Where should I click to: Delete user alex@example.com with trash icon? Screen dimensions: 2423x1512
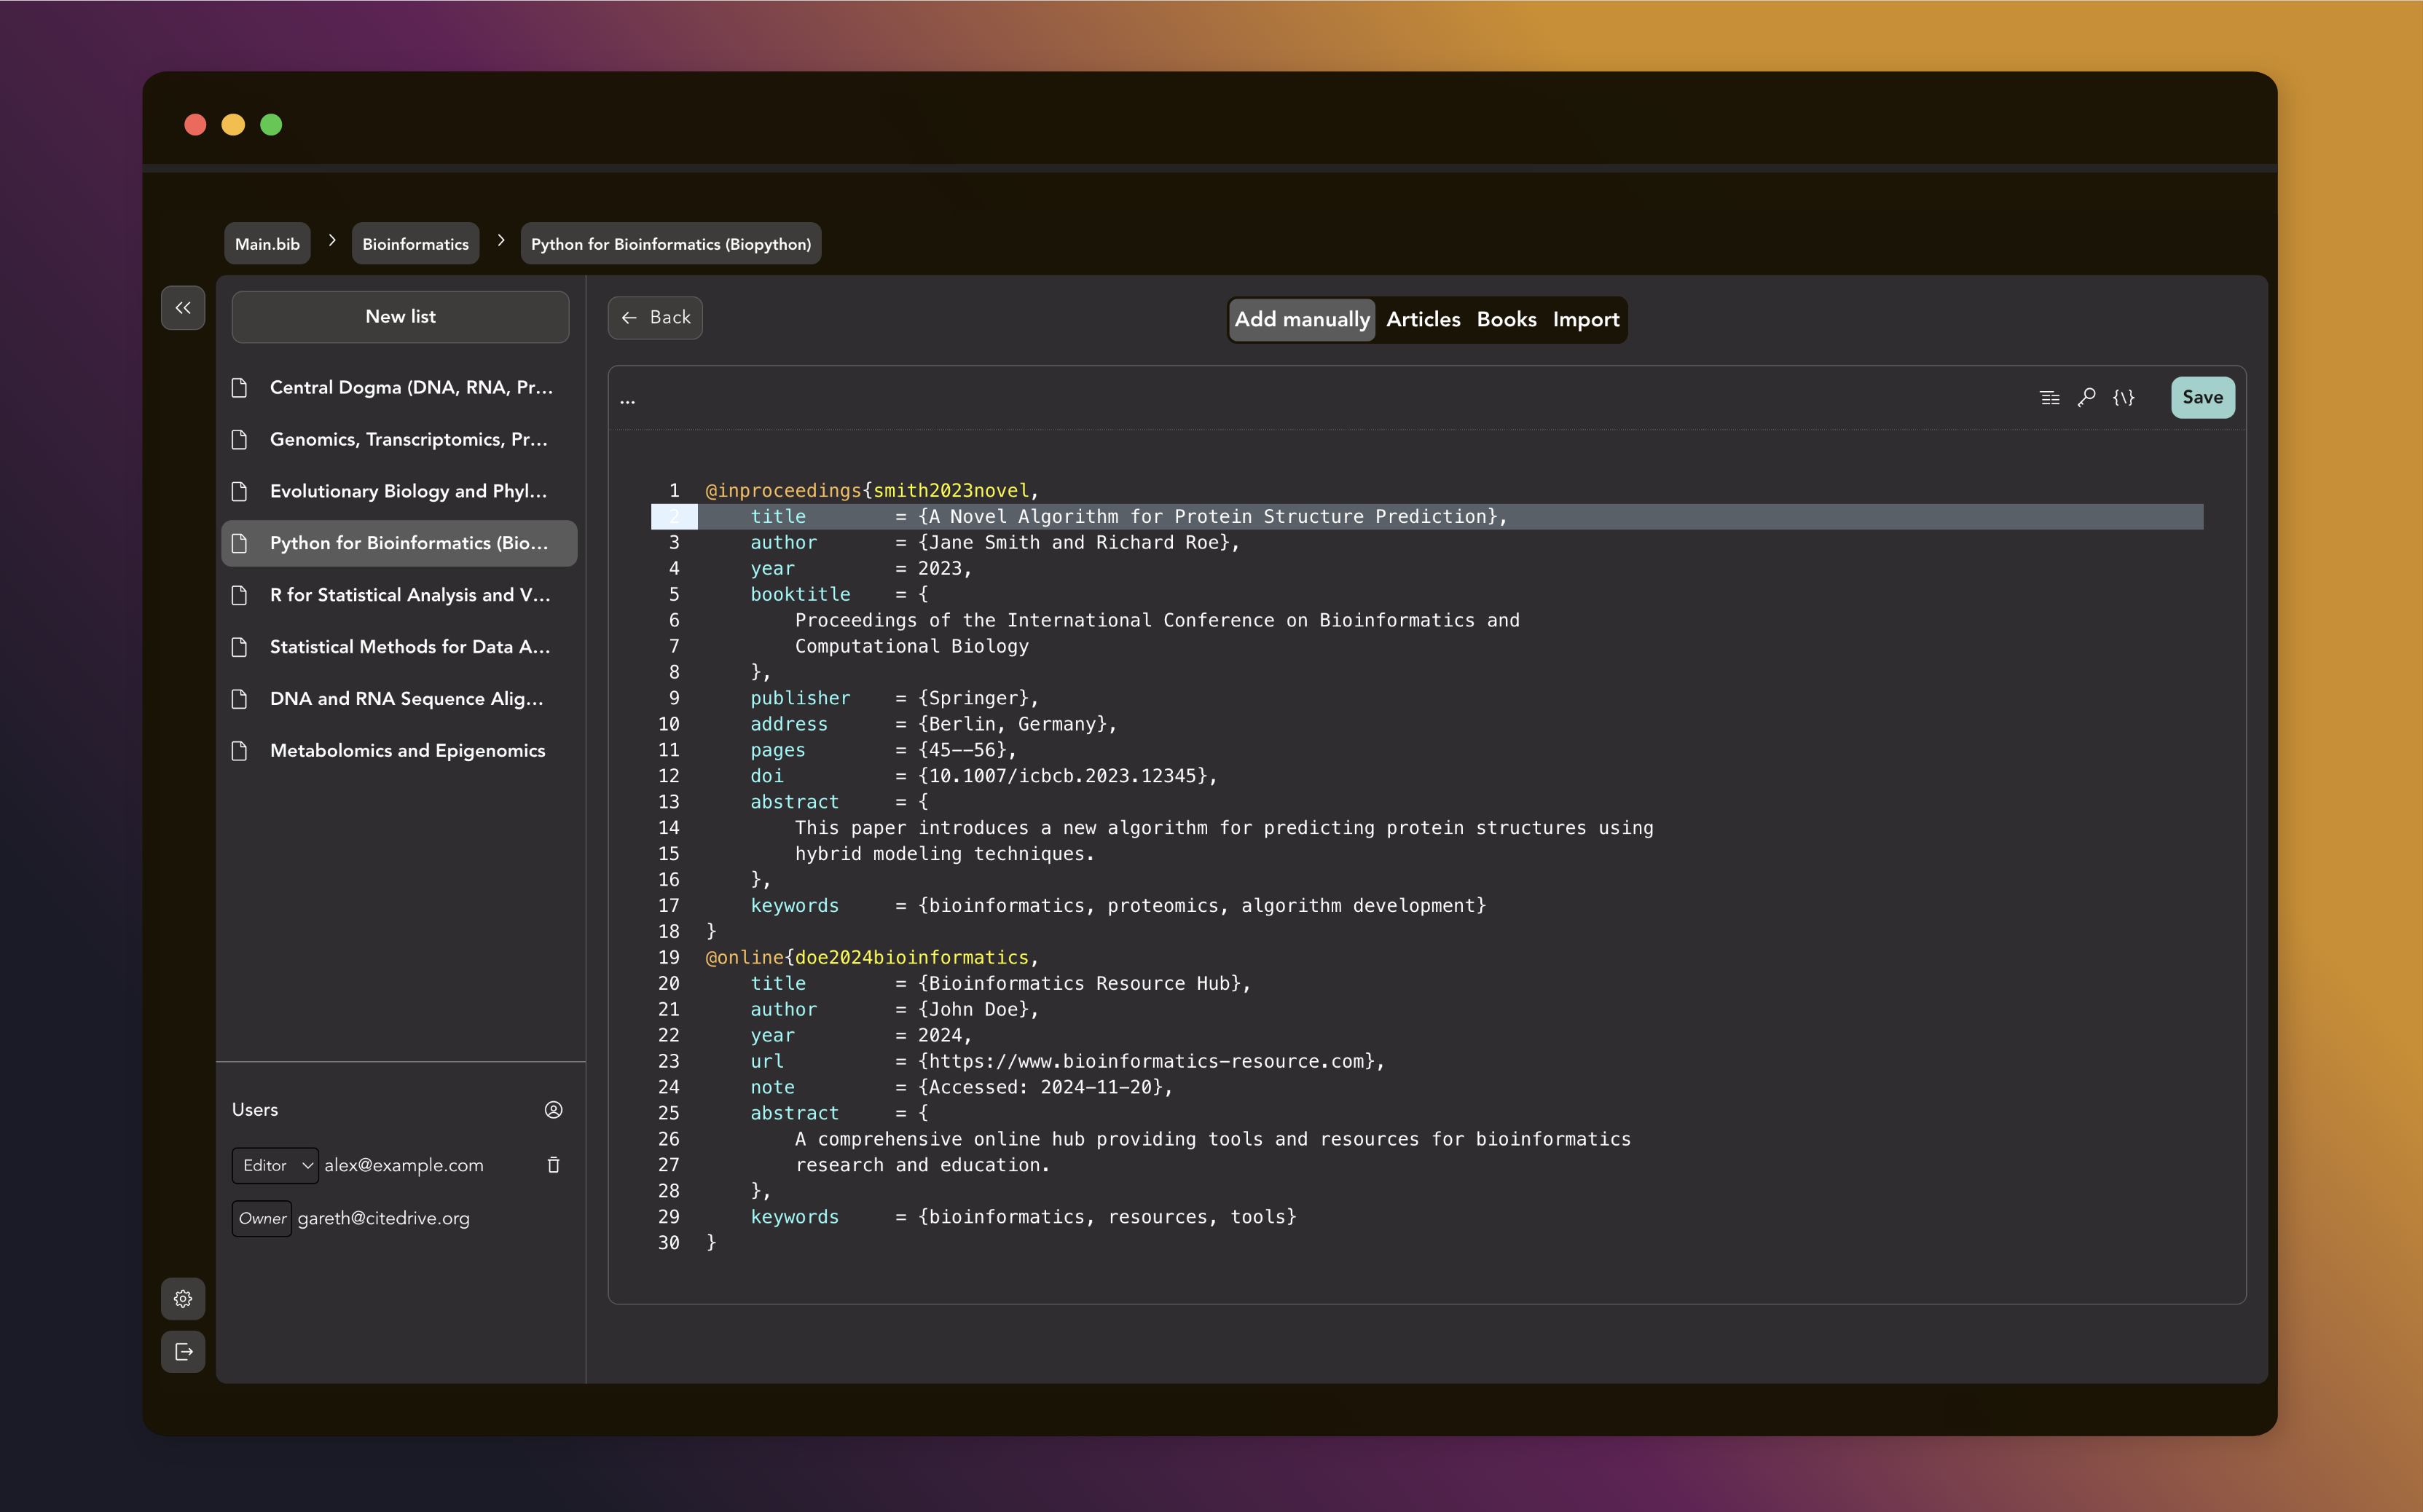coord(553,1165)
